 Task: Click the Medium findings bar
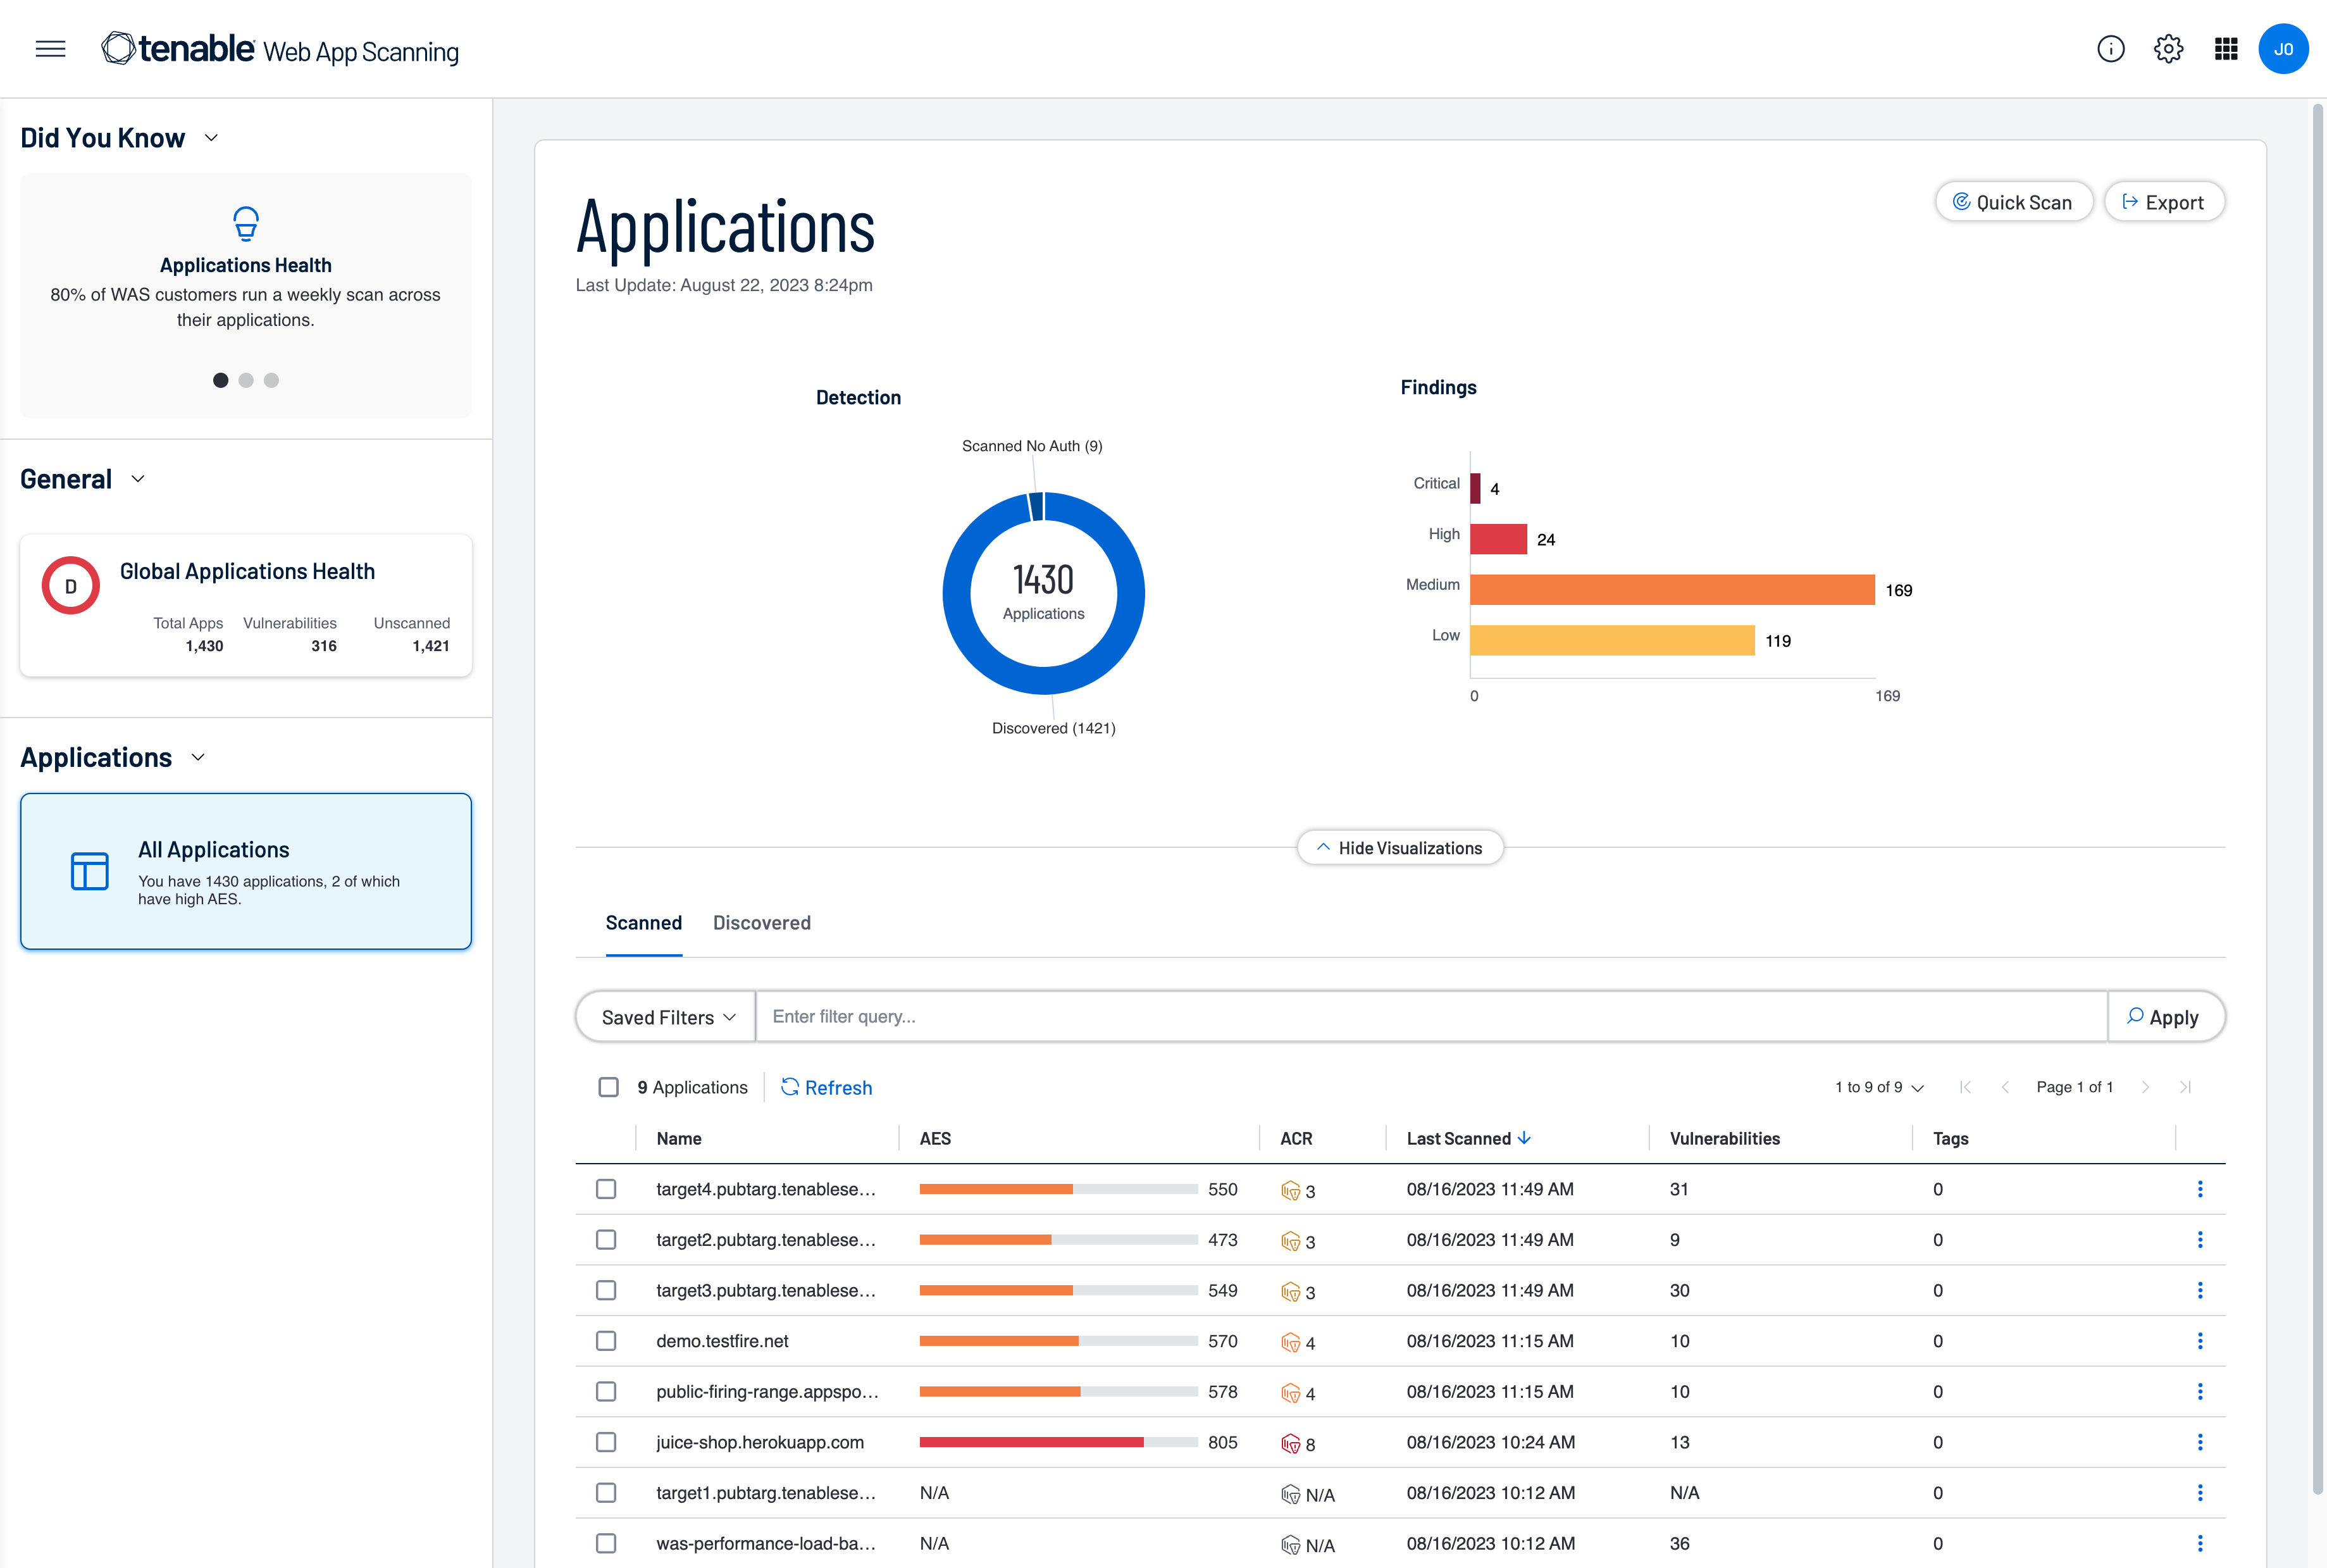1672,590
